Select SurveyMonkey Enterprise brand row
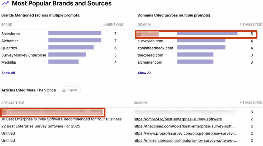Screen dimensions: 263x146 point(65,55)
